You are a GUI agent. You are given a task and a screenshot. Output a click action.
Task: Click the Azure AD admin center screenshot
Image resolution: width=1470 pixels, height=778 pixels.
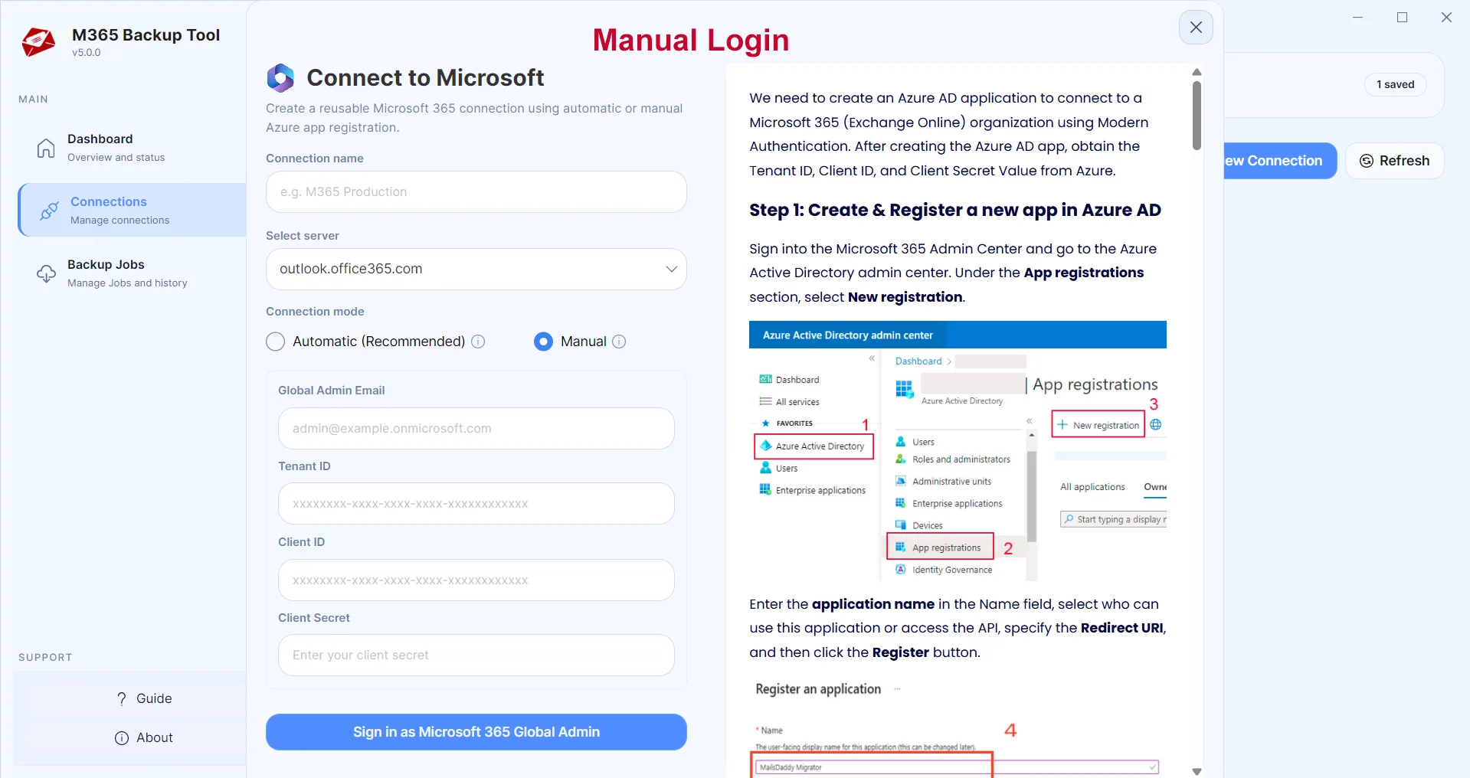point(958,451)
